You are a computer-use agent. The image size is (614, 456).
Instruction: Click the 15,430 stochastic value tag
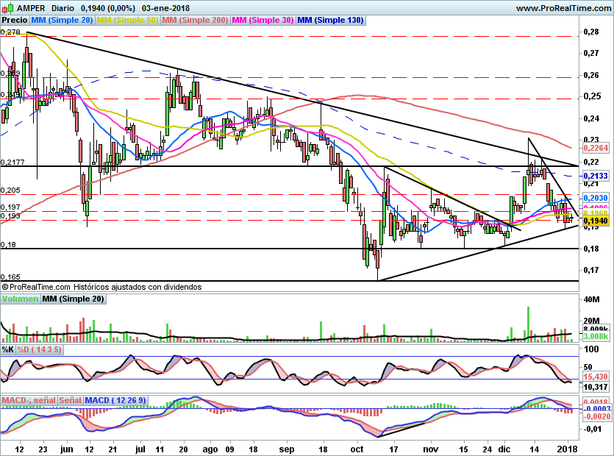coord(596,377)
